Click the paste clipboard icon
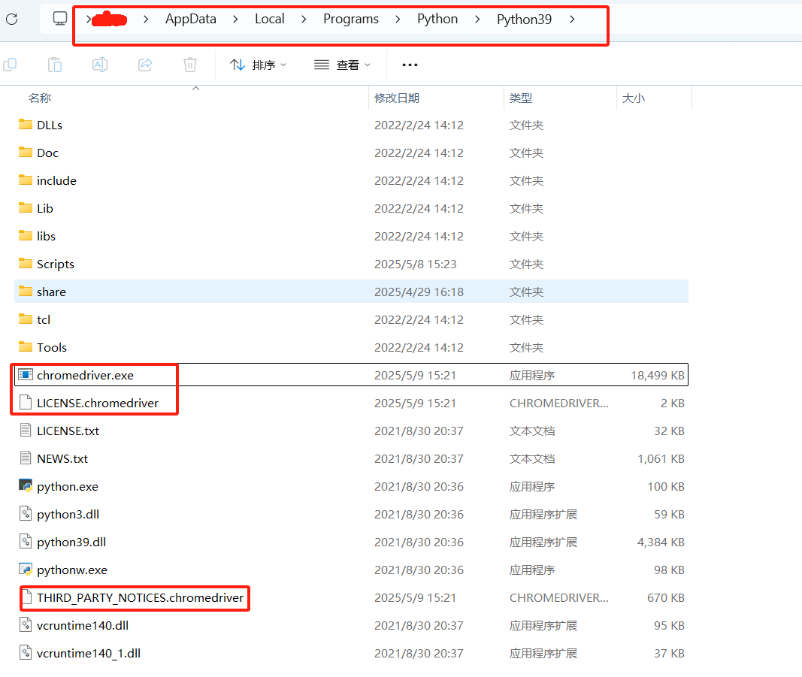Viewport: 802px width, 677px height. (55, 65)
